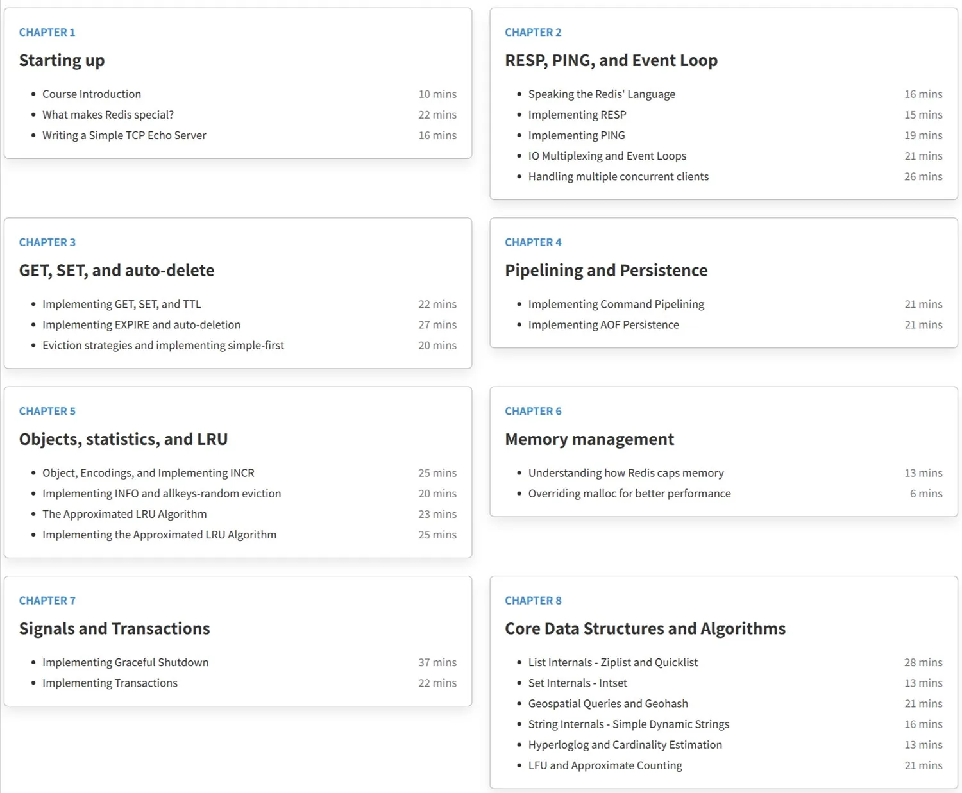The width and height of the screenshot is (962, 793).
Task: Open Implementing EXPIRE and auto-deletion lesson
Action: point(141,325)
